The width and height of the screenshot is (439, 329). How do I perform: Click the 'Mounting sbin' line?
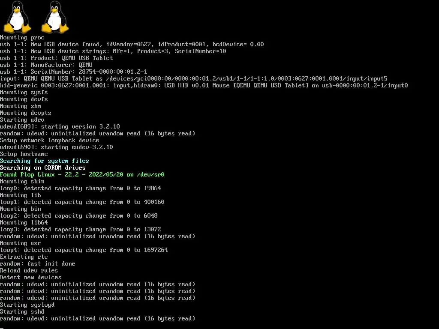22,181
